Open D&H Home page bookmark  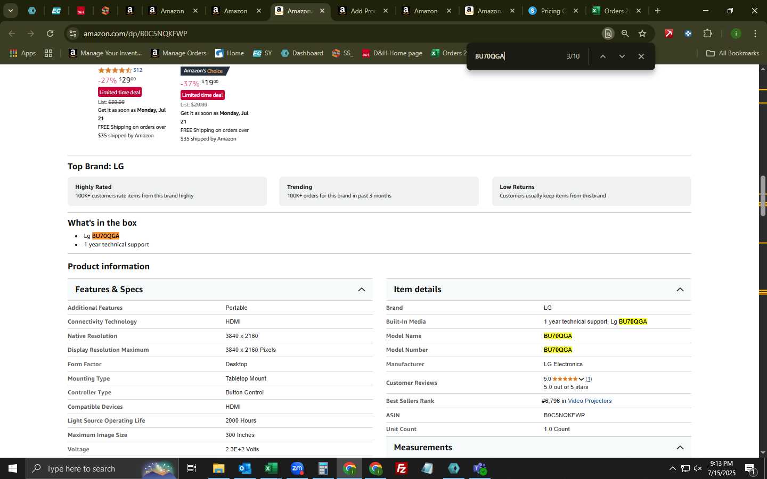coord(392,53)
